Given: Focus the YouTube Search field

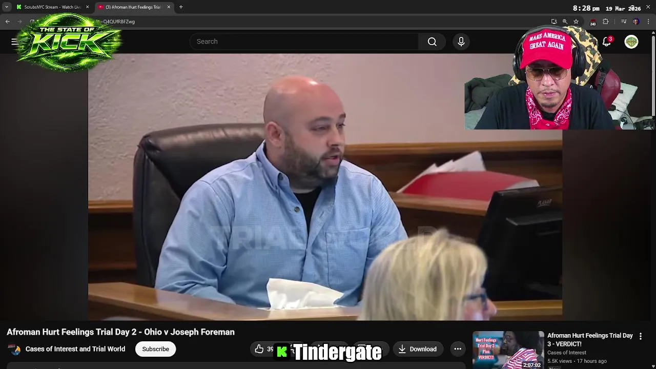Looking at the screenshot, I should coord(304,42).
